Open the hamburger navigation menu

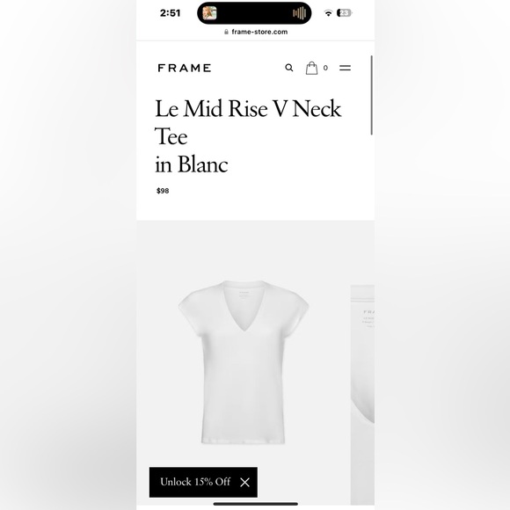345,68
